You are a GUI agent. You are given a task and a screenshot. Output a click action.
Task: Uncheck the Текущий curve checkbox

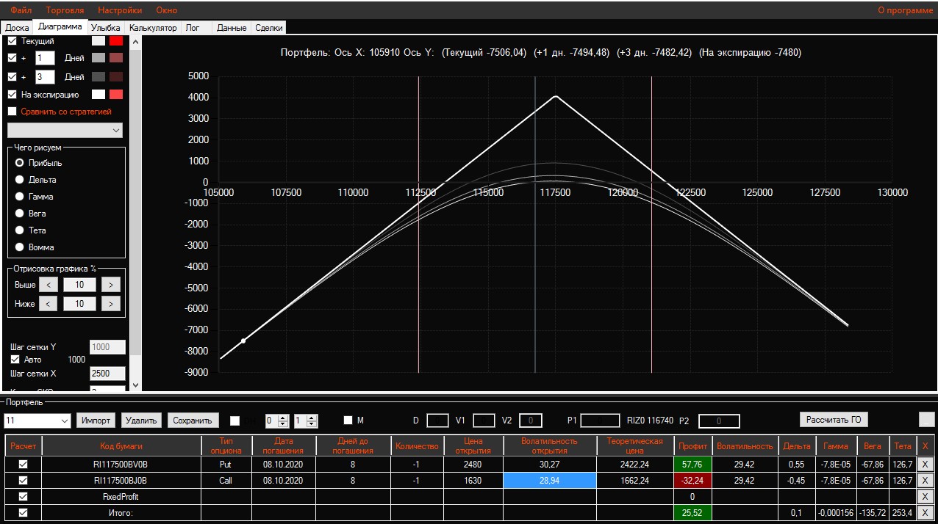pyautogui.click(x=12, y=41)
